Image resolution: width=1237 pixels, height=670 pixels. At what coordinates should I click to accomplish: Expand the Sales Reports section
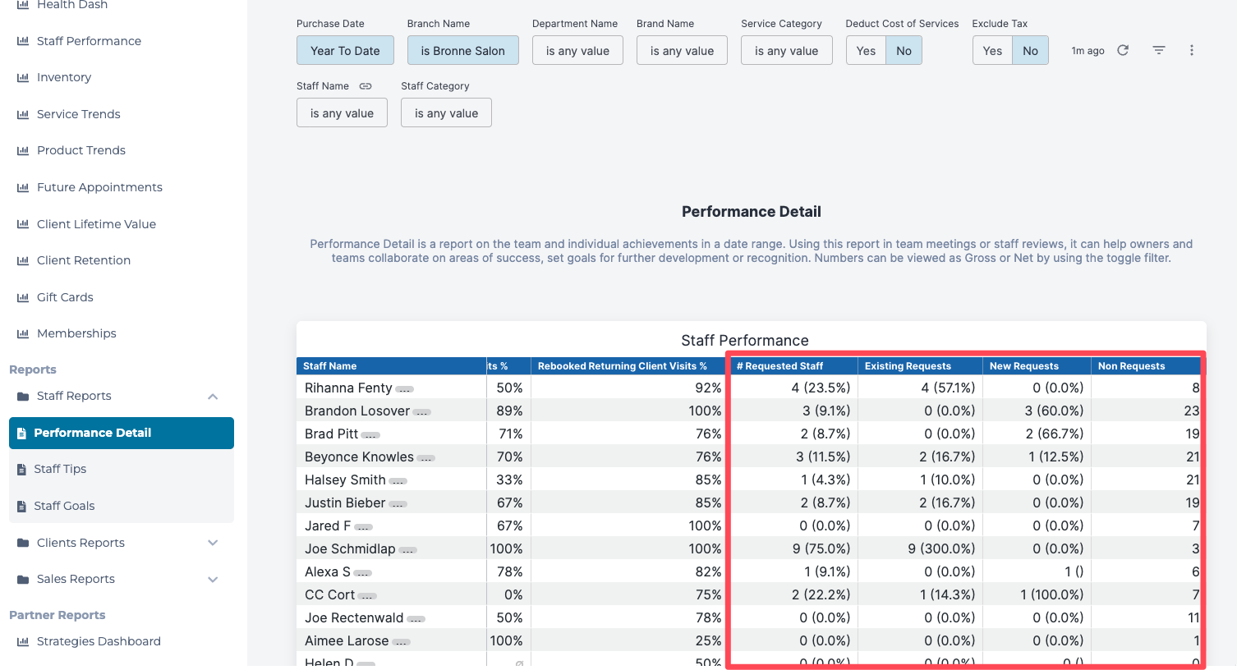[x=213, y=580]
